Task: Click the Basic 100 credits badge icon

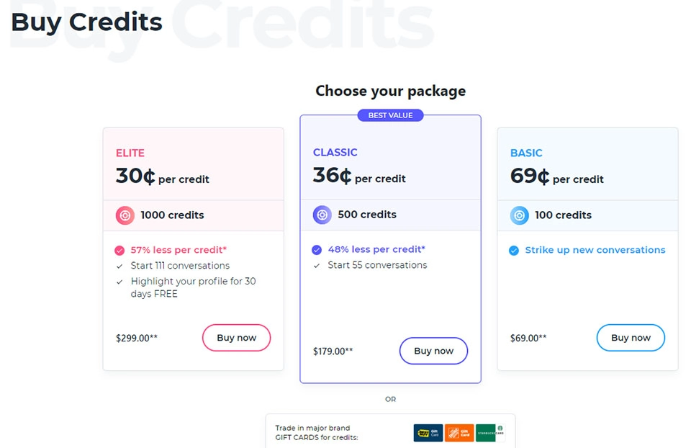Action: pos(519,215)
